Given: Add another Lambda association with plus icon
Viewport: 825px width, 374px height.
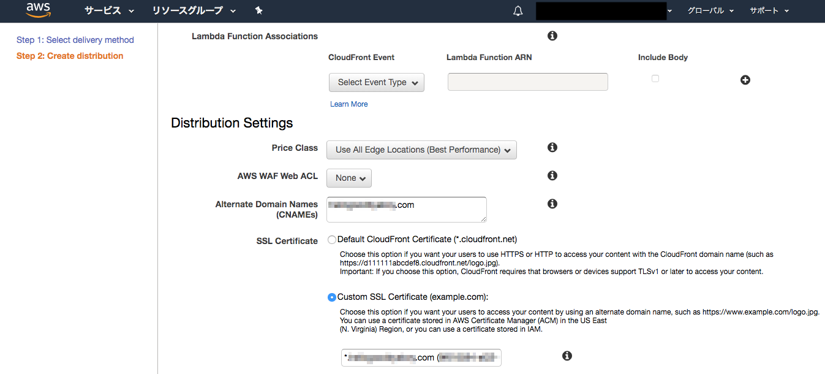Looking at the screenshot, I should 745,80.
